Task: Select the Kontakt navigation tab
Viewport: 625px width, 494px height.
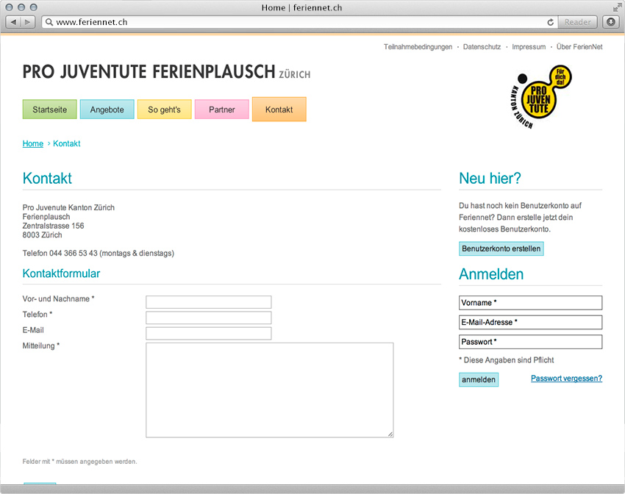Action: (279, 109)
